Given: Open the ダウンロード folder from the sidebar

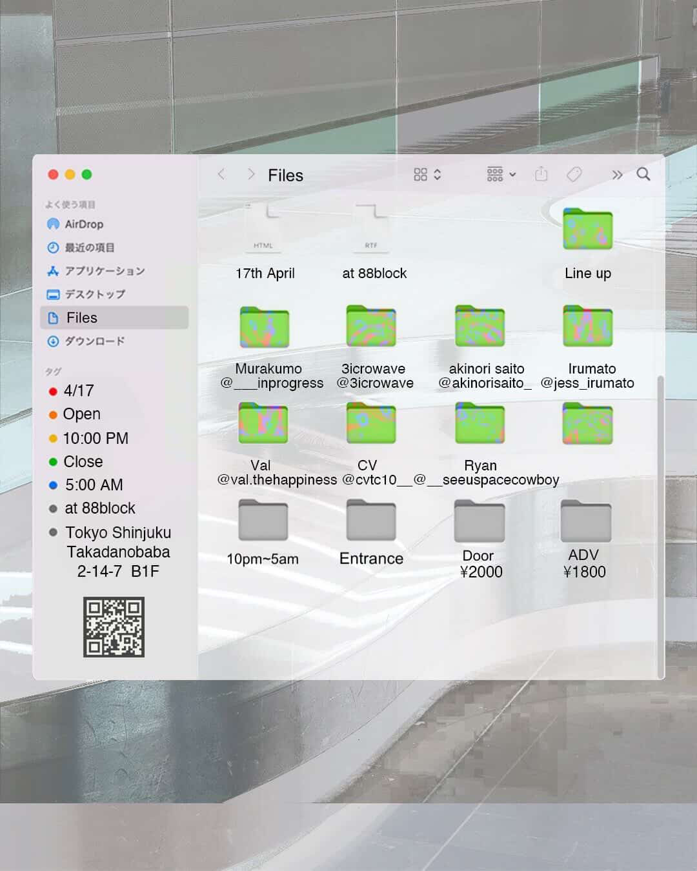Looking at the screenshot, I should (x=96, y=341).
